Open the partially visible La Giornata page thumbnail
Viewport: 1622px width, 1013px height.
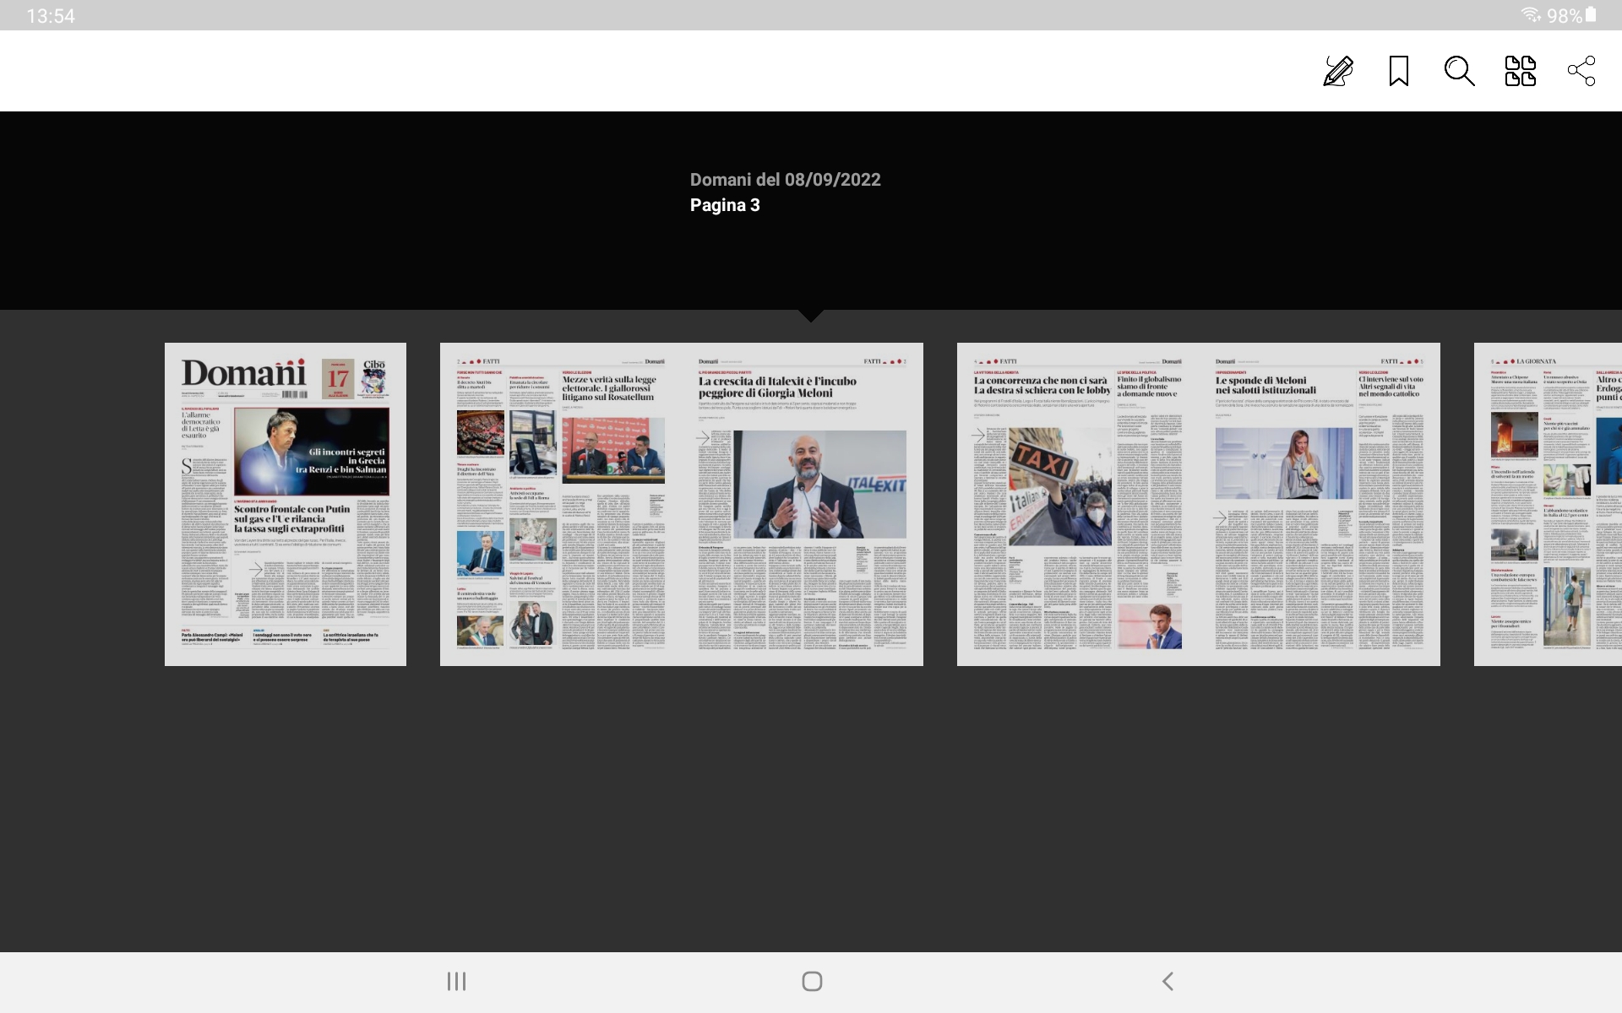(1548, 504)
